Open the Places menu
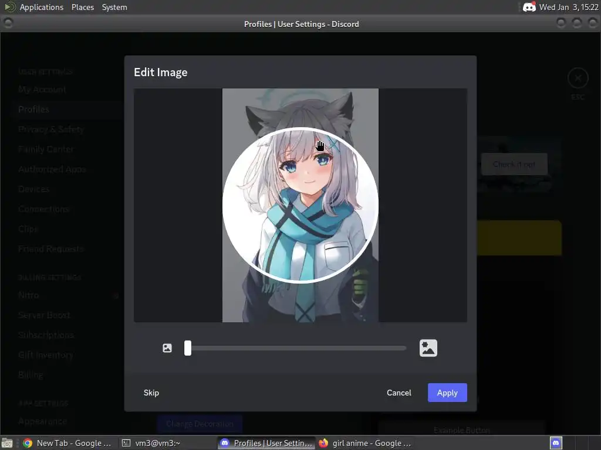The image size is (601, 450). [x=83, y=7]
